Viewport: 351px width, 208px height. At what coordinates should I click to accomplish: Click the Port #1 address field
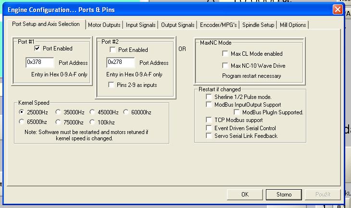tap(40, 62)
